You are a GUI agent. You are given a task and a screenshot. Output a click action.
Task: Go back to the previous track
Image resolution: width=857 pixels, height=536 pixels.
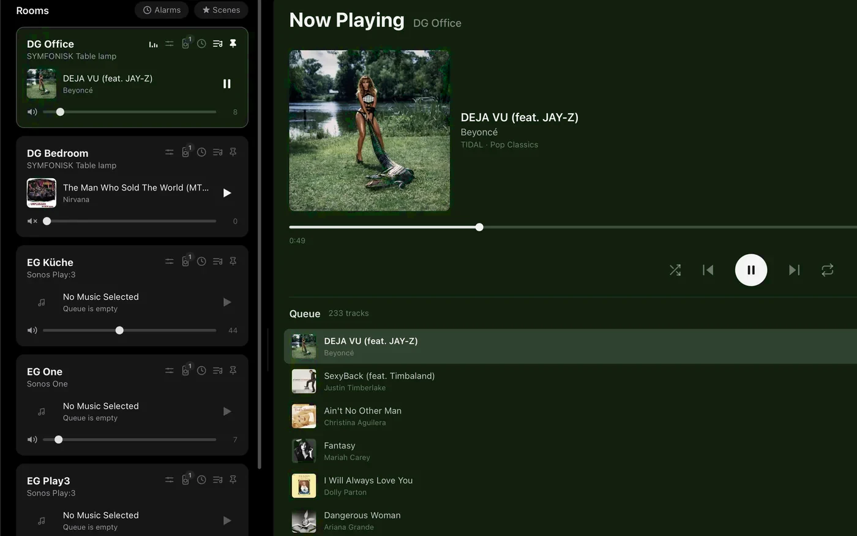[708, 270]
